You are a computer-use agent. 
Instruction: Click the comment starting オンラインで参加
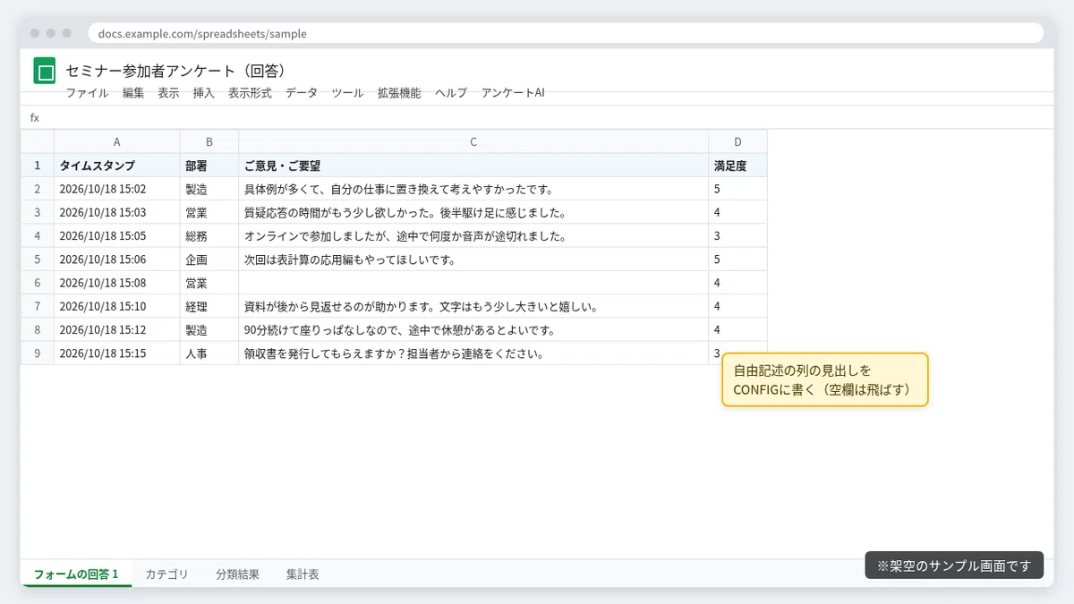[473, 236]
